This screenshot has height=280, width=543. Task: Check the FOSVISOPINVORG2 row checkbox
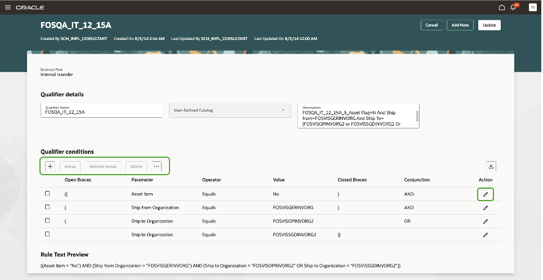pyautogui.click(x=47, y=220)
